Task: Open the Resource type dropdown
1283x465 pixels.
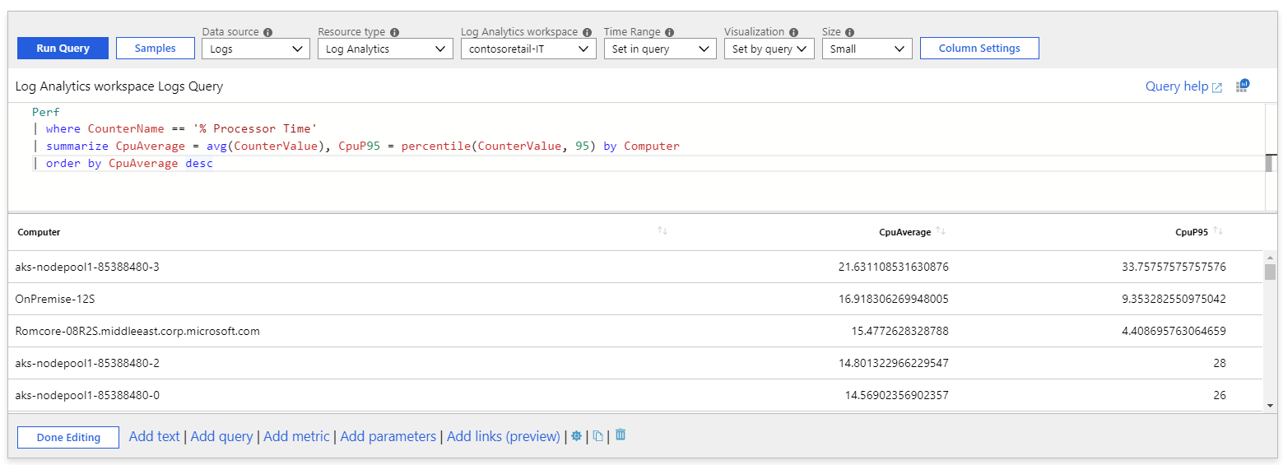Action: click(385, 49)
